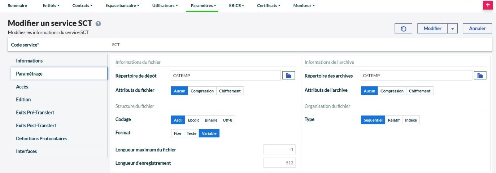The width and height of the screenshot is (496, 173).
Task: Browse folder for Répertoire des archives
Action: tap(480, 76)
